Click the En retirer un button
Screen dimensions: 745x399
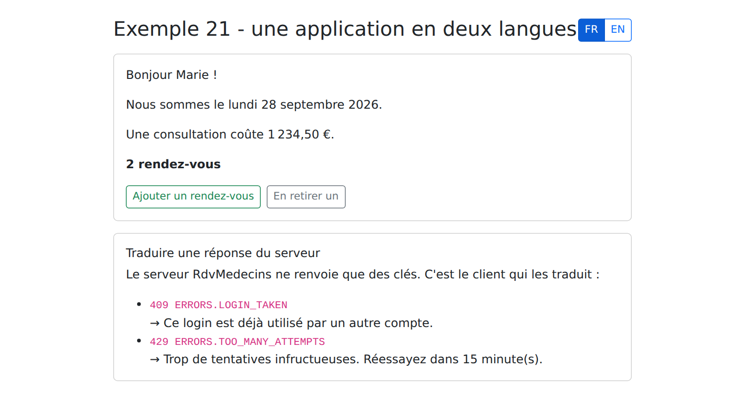306,197
